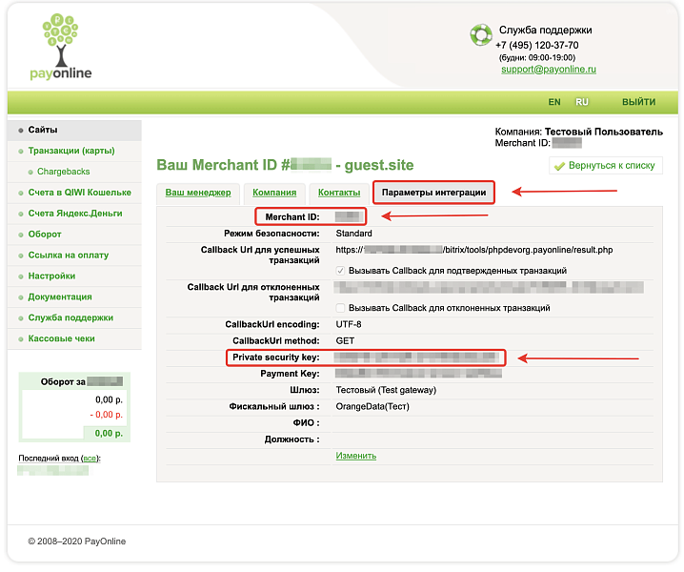Switch to the Компания tab
Image resolution: width=684 pixels, height=572 pixels.
pos(274,193)
